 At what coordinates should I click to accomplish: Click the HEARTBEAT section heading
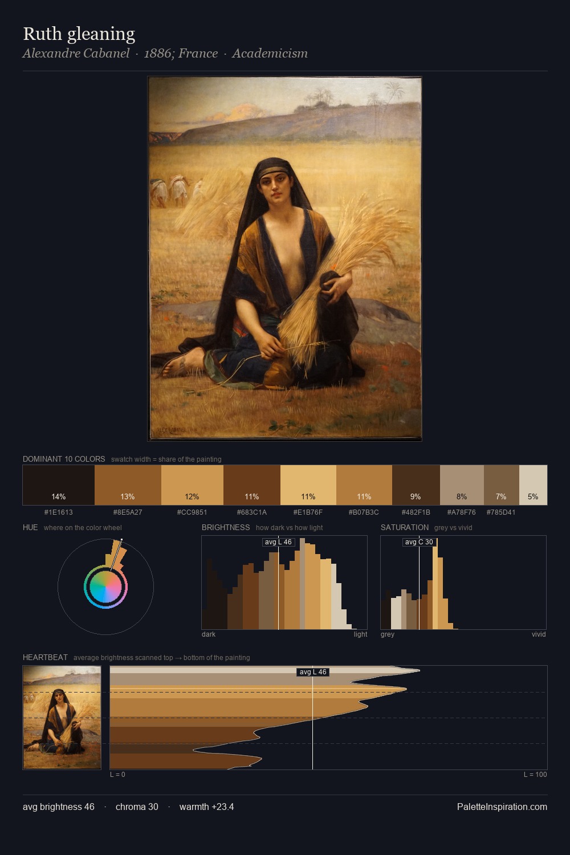(x=45, y=657)
